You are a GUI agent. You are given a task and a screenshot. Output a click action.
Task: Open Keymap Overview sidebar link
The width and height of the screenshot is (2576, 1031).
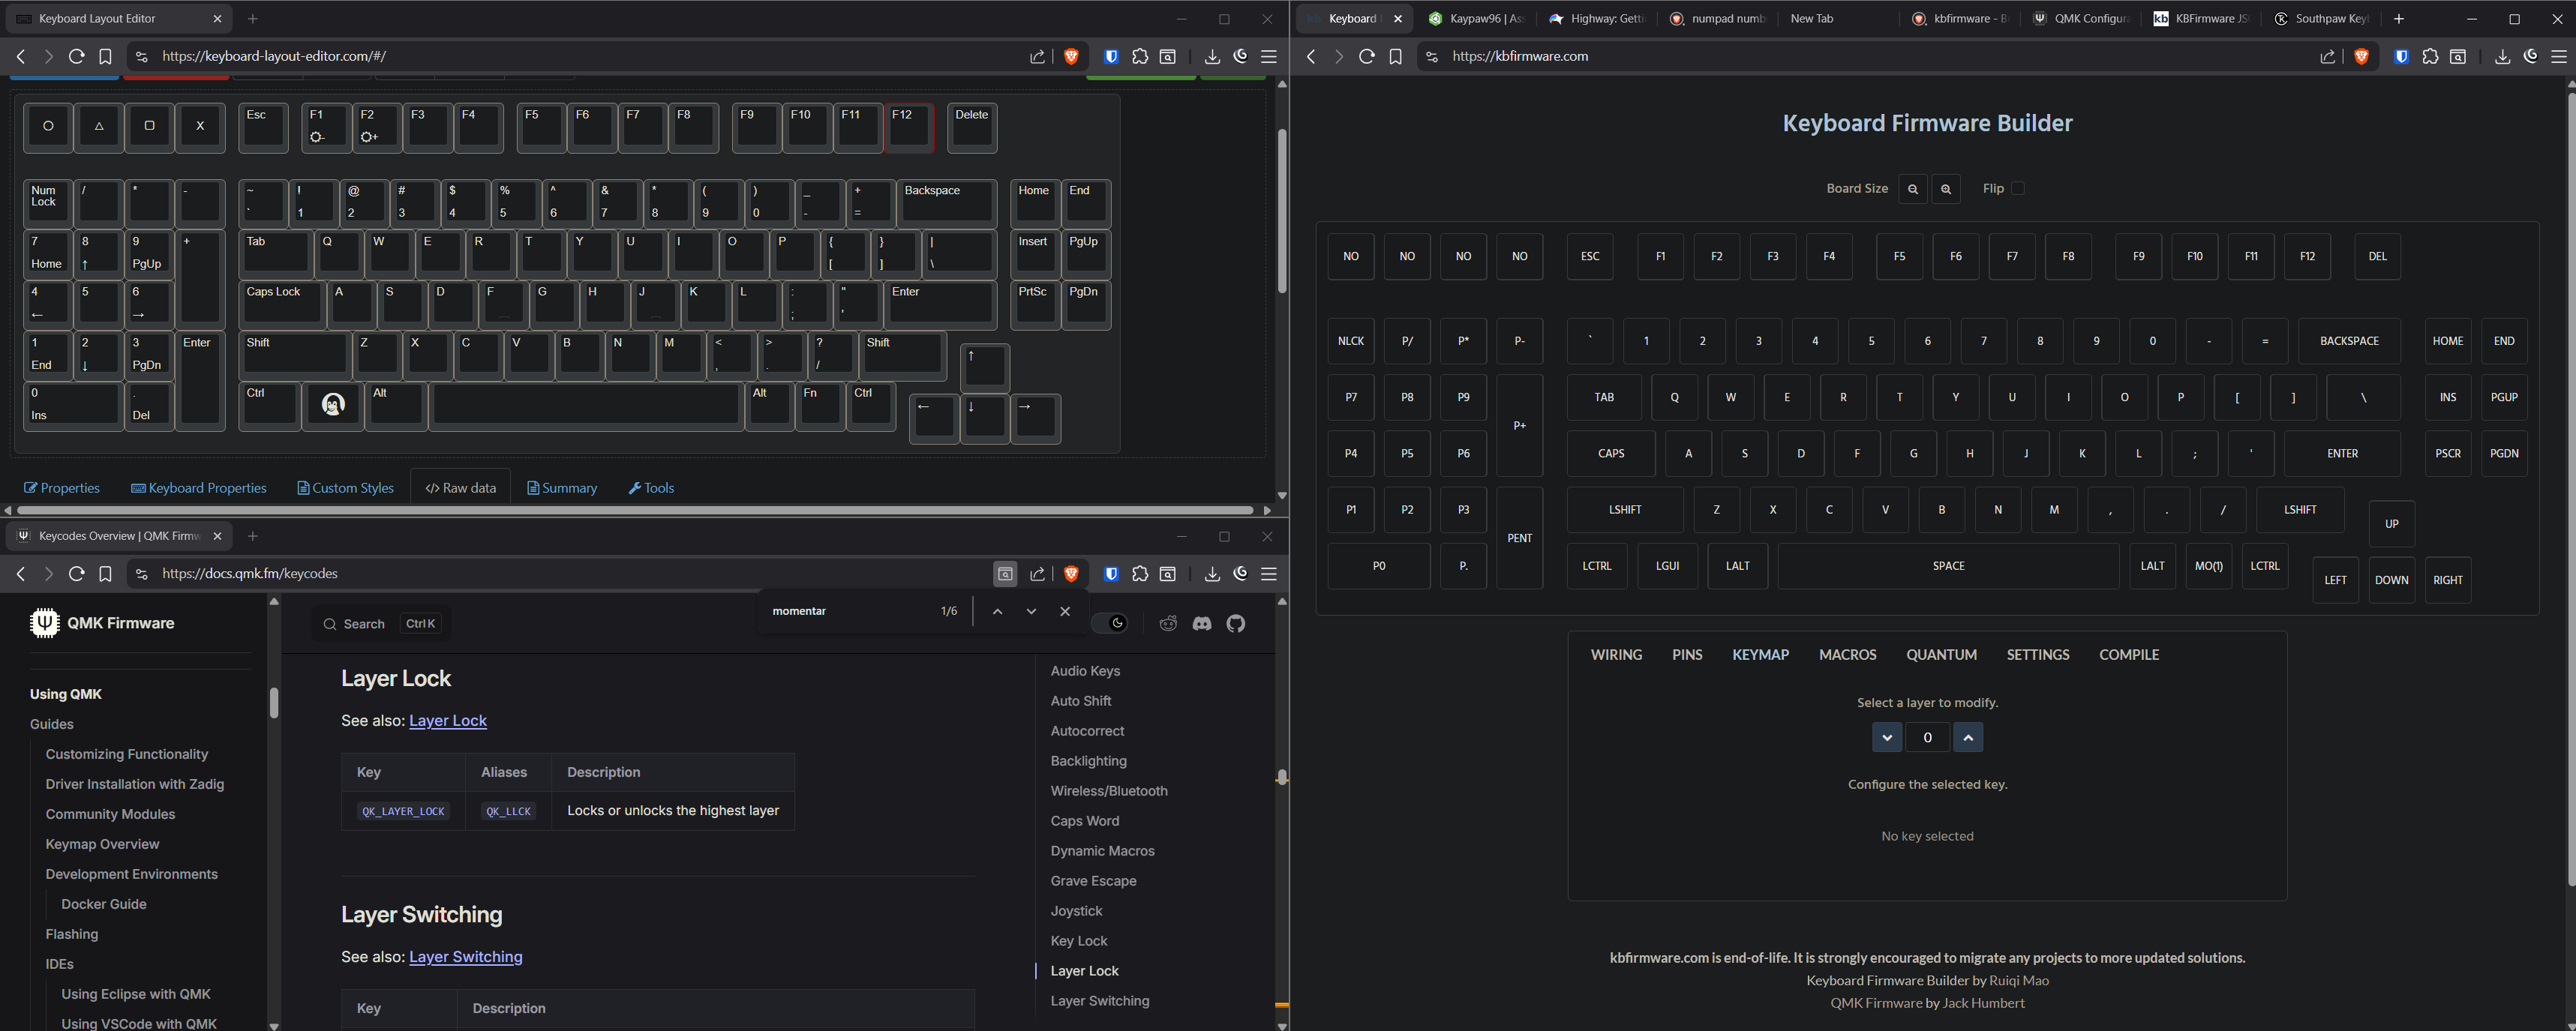coord(102,844)
